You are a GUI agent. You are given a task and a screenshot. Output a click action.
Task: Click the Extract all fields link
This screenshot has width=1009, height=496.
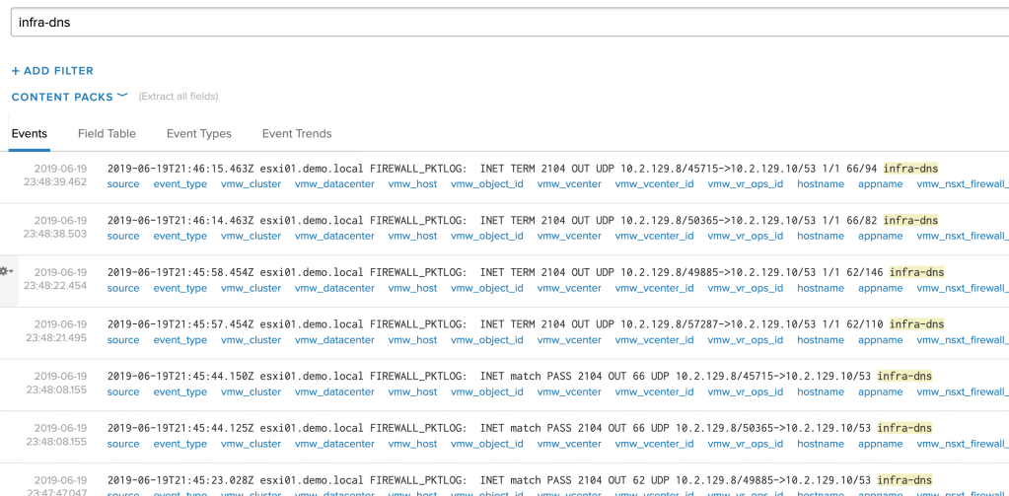click(178, 97)
